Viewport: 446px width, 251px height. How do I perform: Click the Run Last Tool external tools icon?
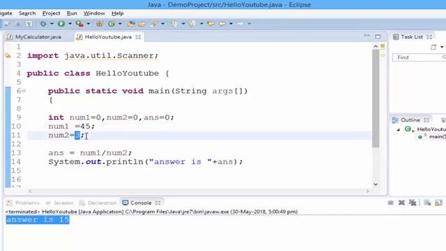[79, 24]
